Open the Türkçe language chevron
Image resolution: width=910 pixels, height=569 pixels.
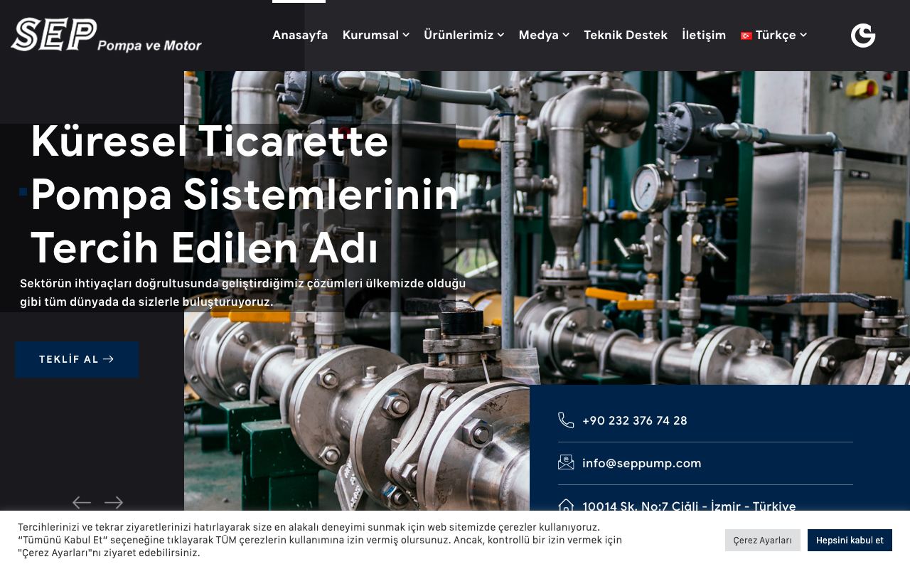click(803, 35)
